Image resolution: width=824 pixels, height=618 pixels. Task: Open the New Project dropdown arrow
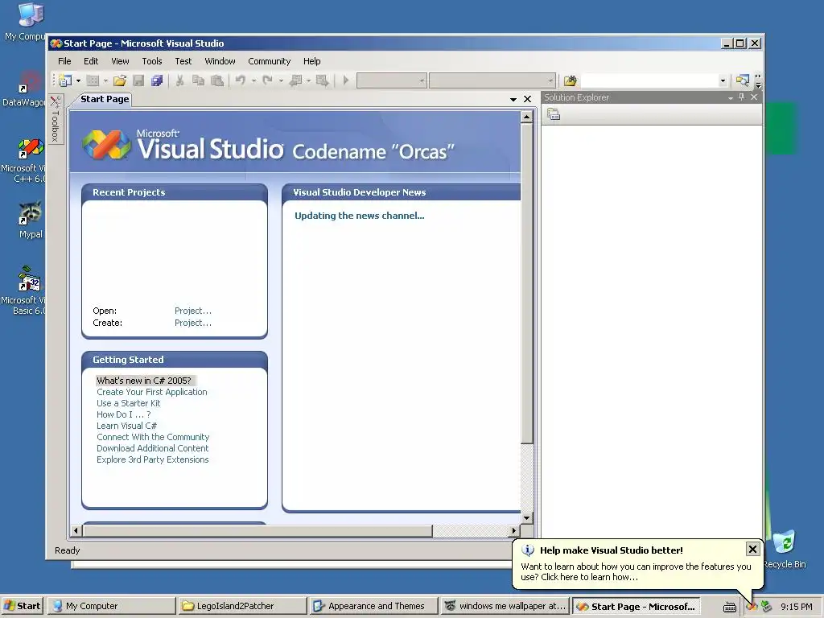coord(78,80)
